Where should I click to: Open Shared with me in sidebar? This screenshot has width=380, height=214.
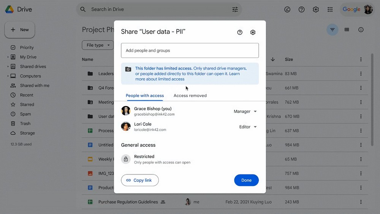pos(35,86)
